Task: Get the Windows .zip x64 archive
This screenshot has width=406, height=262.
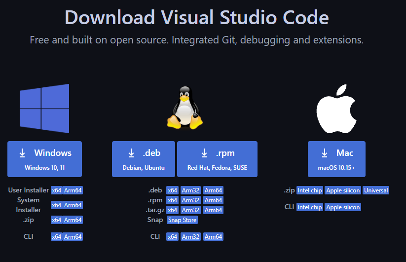Action: pos(56,220)
